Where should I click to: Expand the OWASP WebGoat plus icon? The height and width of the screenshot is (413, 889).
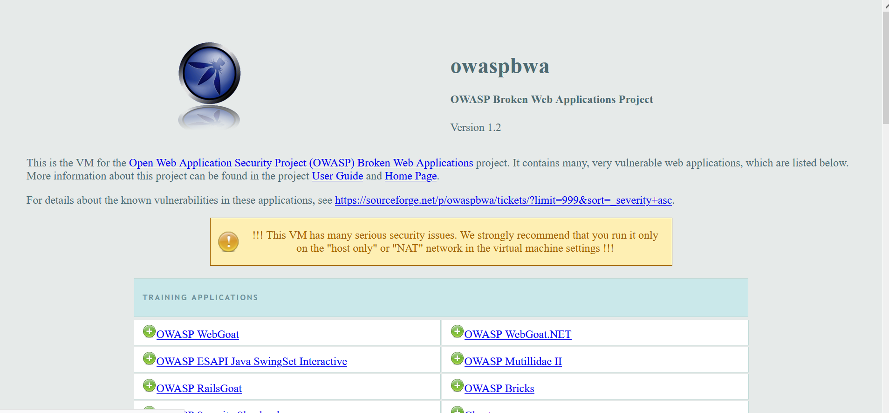point(149,331)
